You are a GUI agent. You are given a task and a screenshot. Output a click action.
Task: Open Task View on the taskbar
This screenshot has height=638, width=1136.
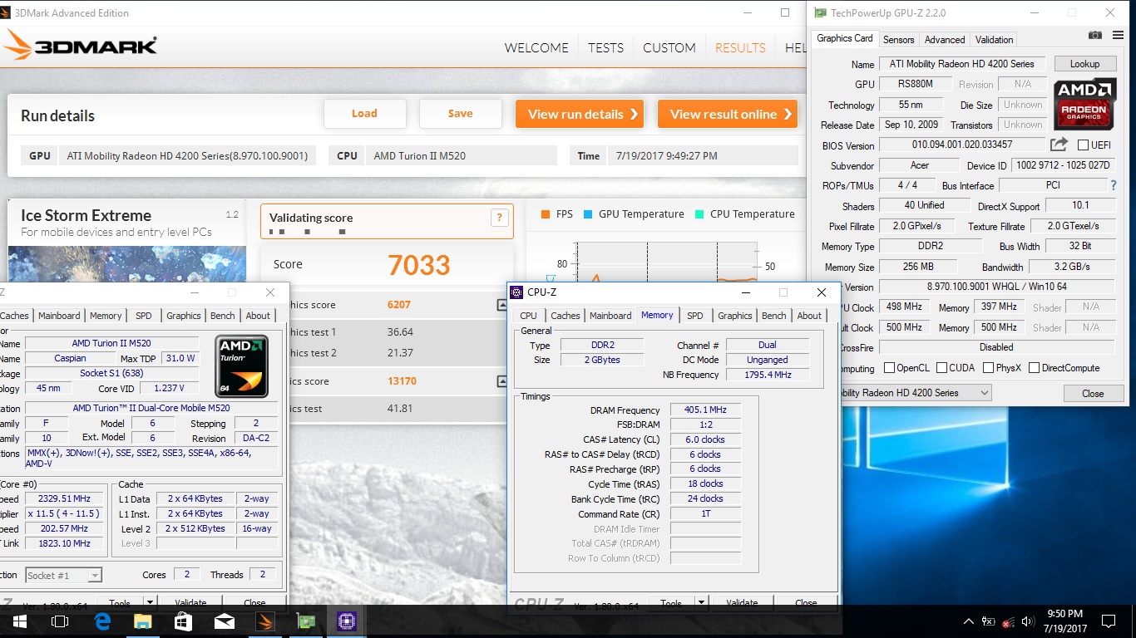pyautogui.click(x=59, y=621)
